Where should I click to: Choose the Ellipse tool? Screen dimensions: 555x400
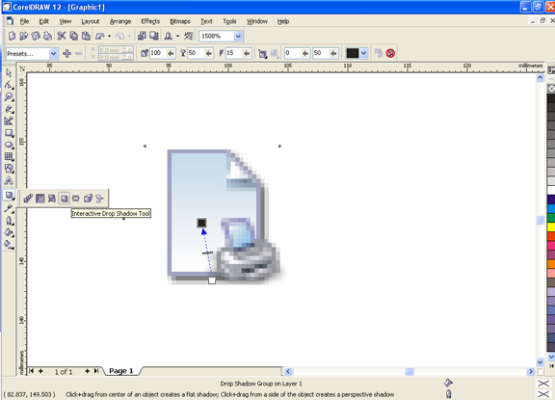tap(9, 146)
